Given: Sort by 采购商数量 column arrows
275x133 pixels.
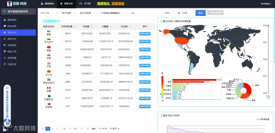Looking at the screenshot, I should click(75, 27).
